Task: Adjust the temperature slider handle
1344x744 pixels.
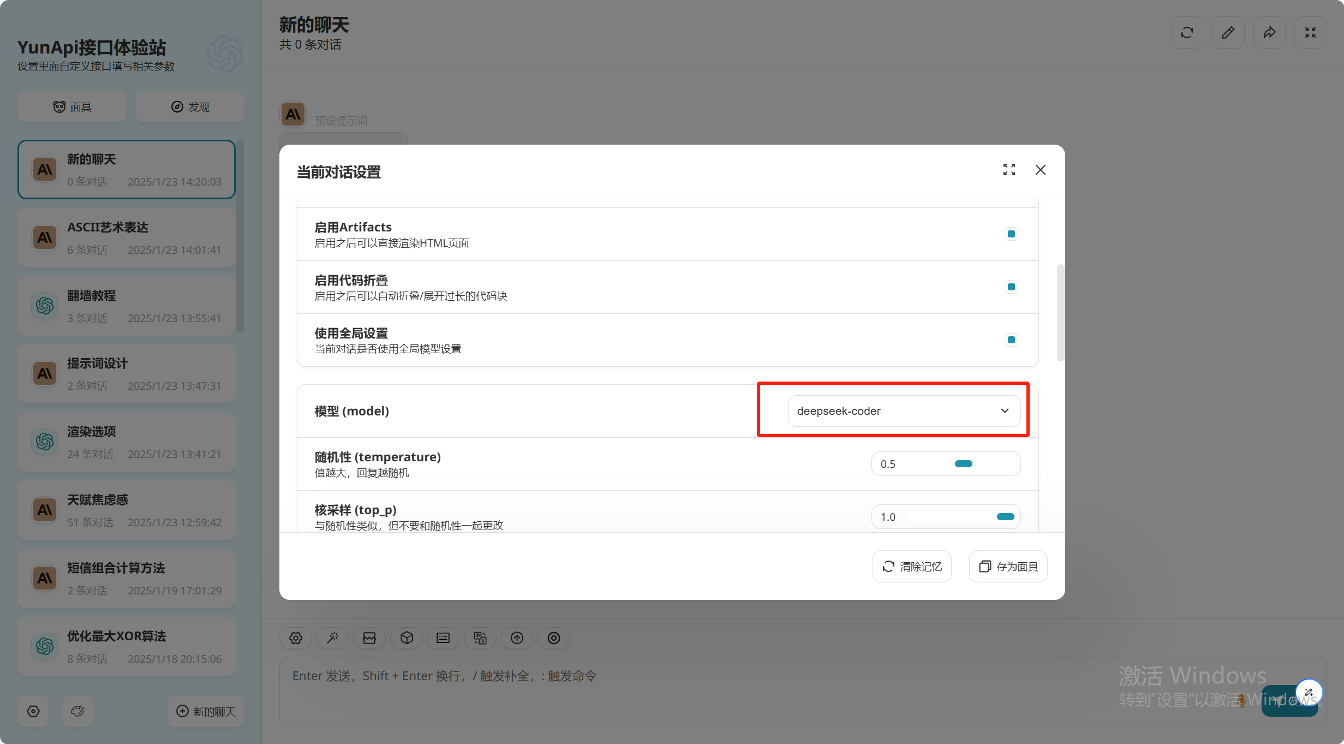Action: 963,464
